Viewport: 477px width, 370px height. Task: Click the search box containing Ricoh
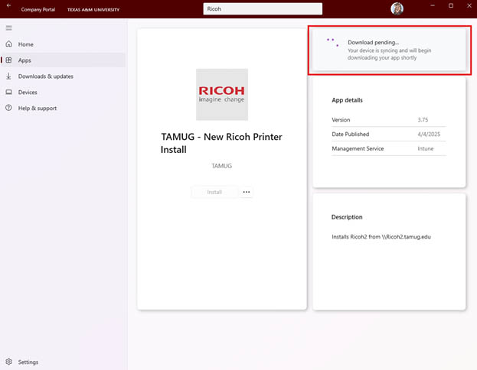click(263, 9)
